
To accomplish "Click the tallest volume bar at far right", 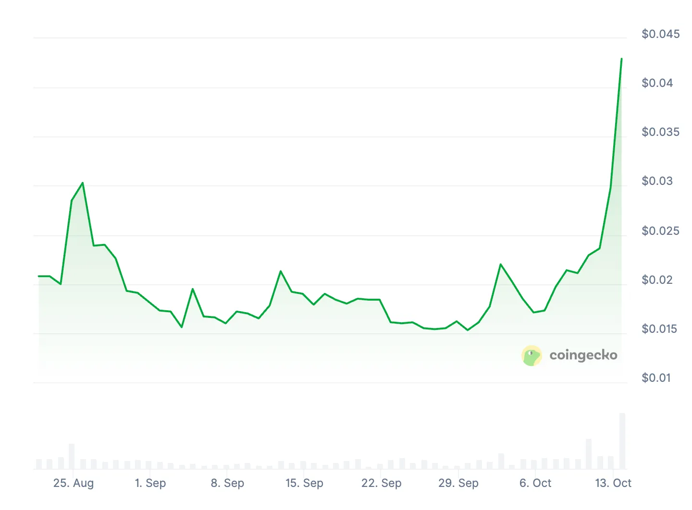I will (622, 441).
